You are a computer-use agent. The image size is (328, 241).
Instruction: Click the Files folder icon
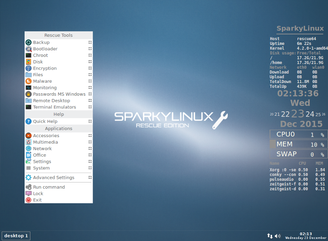click(28, 75)
